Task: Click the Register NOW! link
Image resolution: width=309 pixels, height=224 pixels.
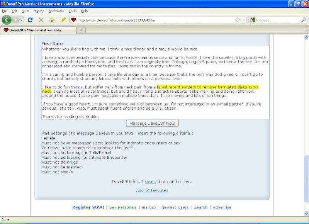Action: click(x=88, y=207)
